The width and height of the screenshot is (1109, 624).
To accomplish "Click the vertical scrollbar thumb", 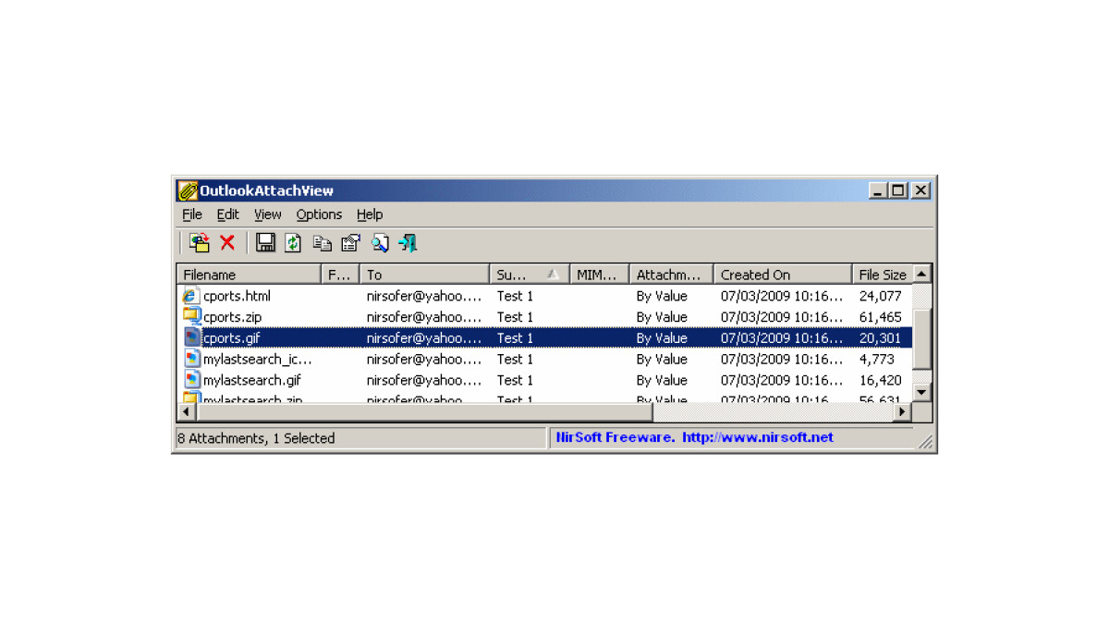I will 921,339.
